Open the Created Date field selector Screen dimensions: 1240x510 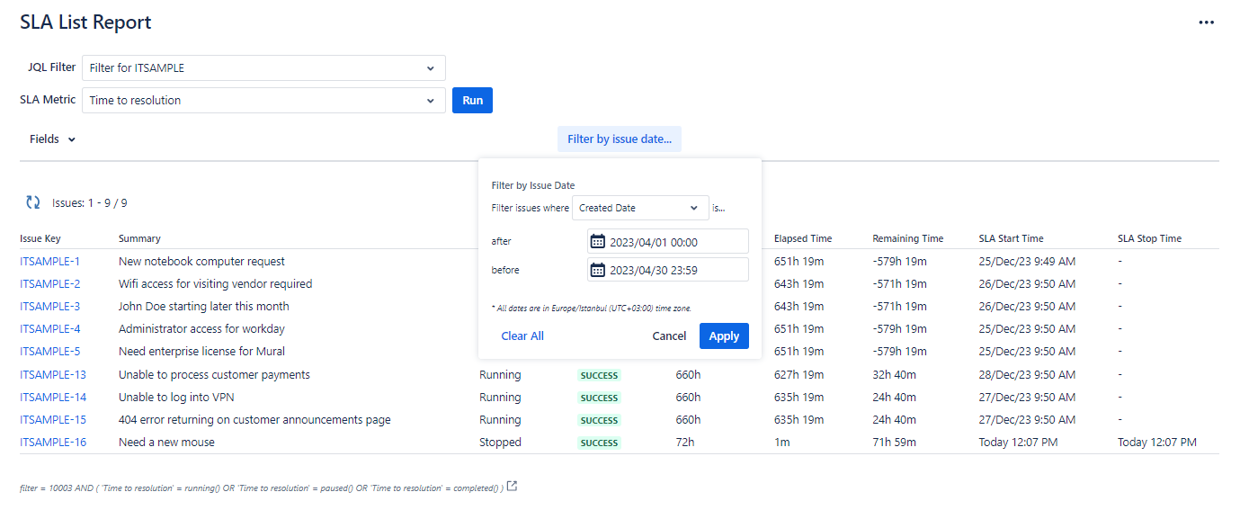click(639, 208)
